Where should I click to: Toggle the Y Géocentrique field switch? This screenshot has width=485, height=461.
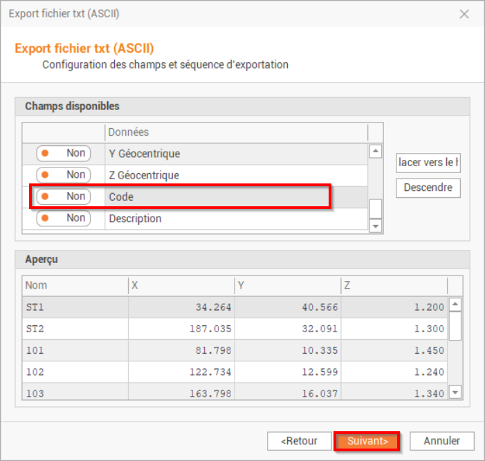pyautogui.click(x=63, y=154)
